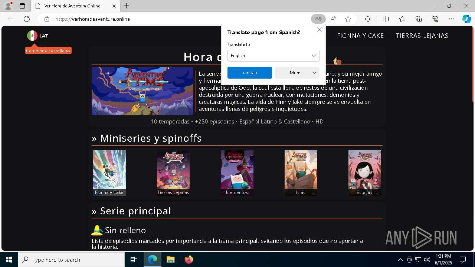Open the volume control in tray
475x267 pixels.
(427, 260)
